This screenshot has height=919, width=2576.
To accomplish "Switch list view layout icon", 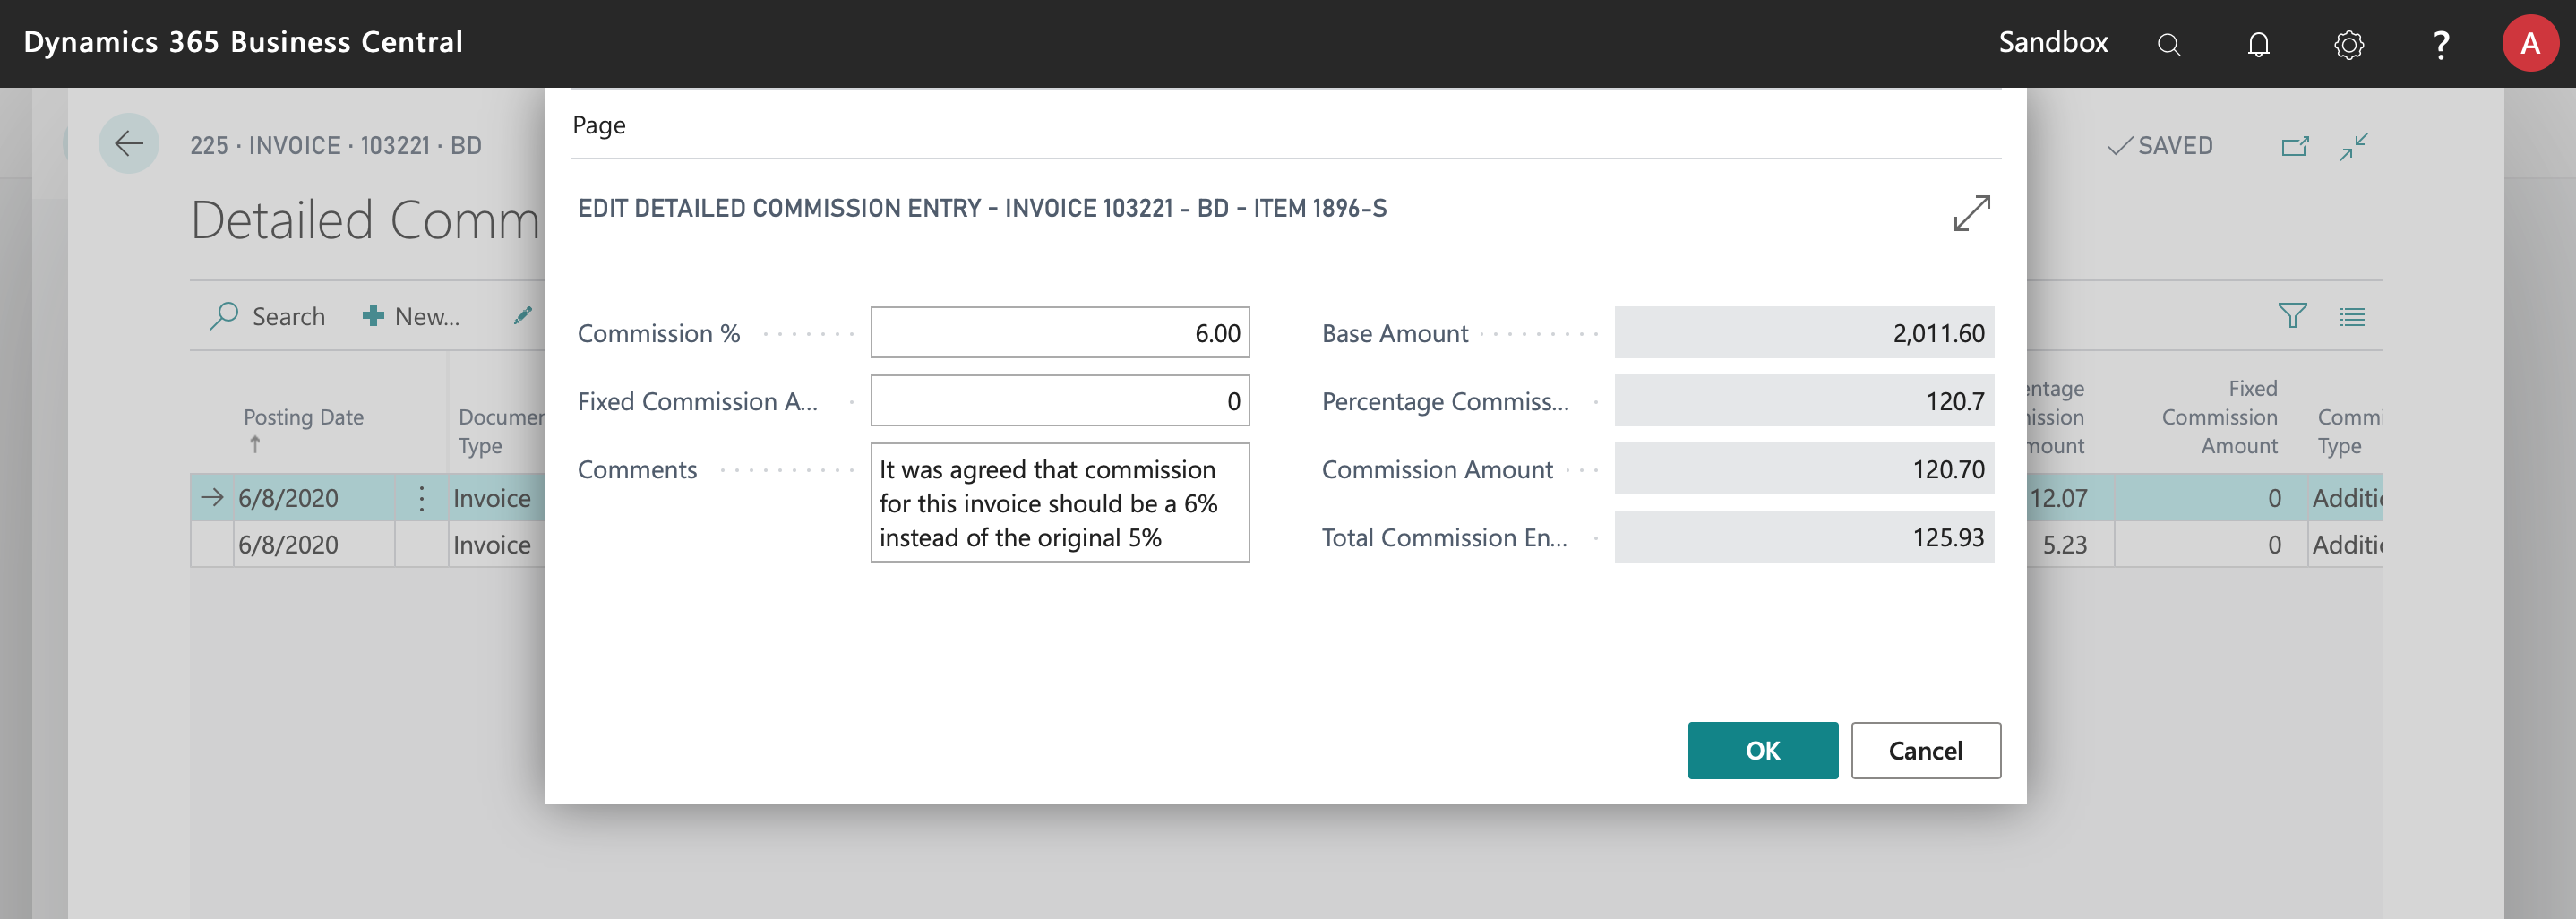I will pos(2352,317).
